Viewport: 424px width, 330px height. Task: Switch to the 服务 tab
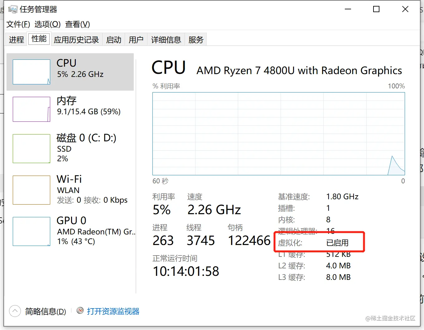click(x=196, y=40)
